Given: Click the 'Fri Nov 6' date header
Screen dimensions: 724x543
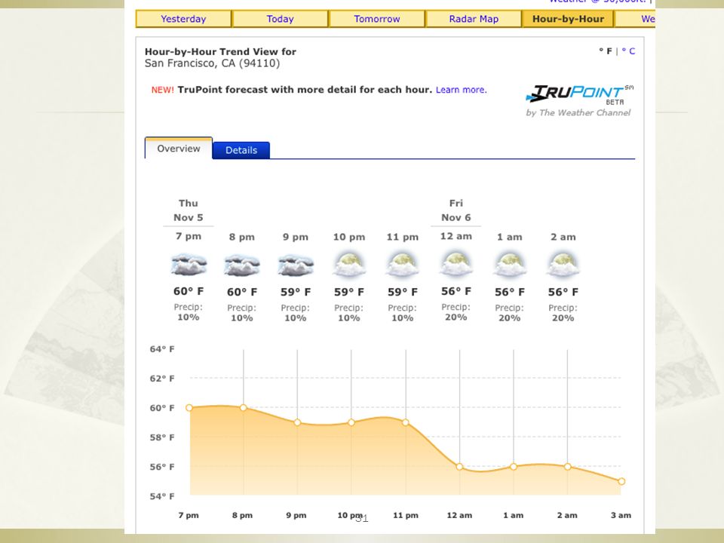Looking at the screenshot, I should [x=456, y=210].
